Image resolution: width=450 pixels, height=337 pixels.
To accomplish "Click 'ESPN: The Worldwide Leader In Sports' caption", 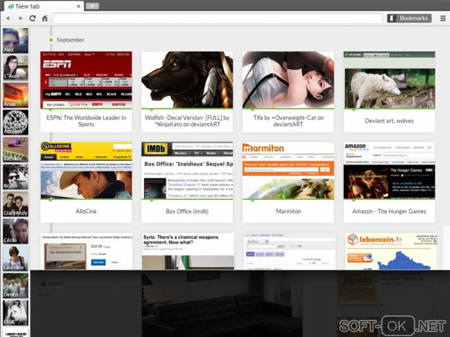I will click(x=86, y=121).
